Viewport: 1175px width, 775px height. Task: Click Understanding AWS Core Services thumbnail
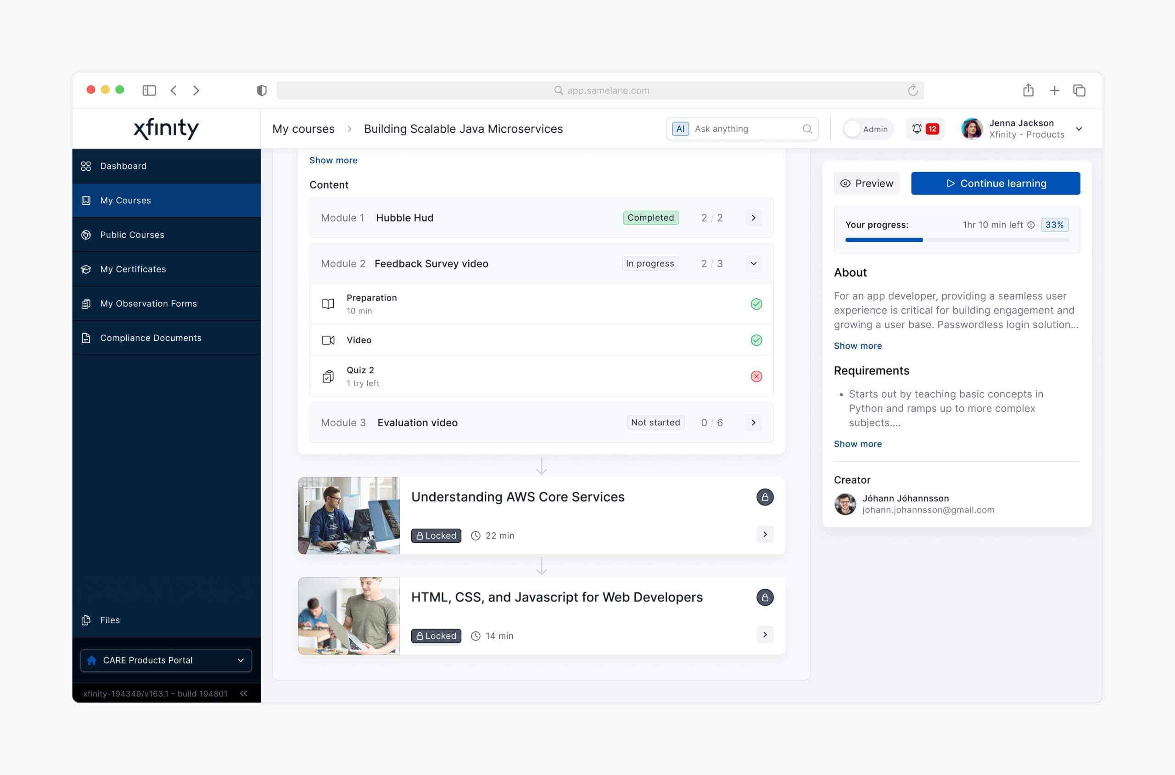(x=348, y=515)
